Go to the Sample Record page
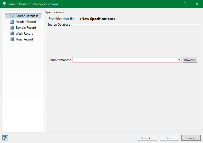 click(26, 28)
